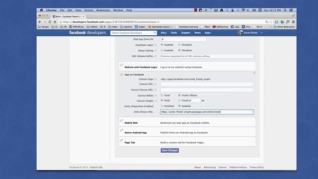Click the Secure Canvas URL field
Image resolution: width=318 pixels, height=179 pixels.
click(207, 89)
